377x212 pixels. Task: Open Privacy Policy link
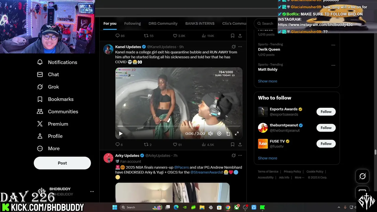click(292, 172)
